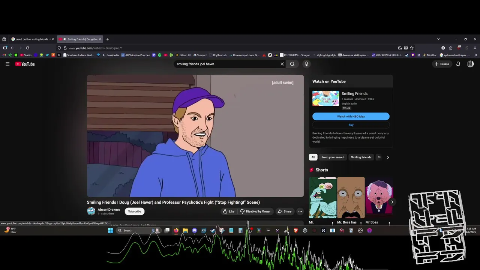Subscribe to AbsentDrawnn
480x270 pixels.
coord(135,211)
